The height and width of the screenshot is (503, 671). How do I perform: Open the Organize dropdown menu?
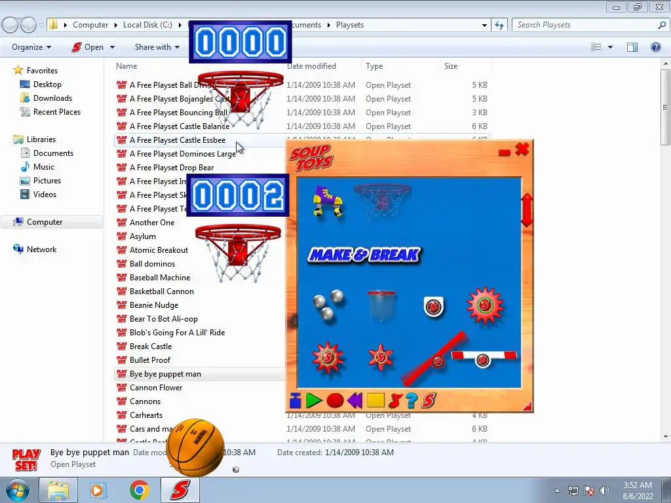(x=31, y=47)
